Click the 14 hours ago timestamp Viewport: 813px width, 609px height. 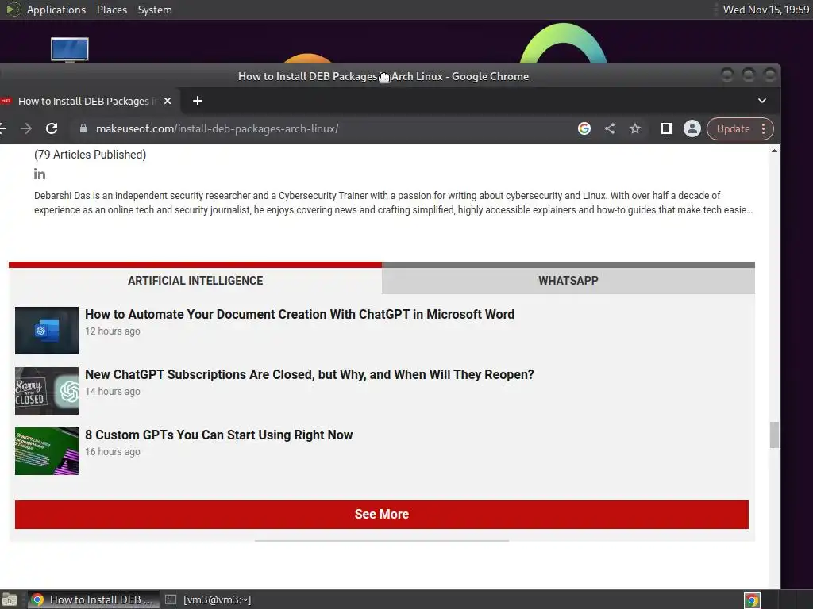tap(113, 392)
